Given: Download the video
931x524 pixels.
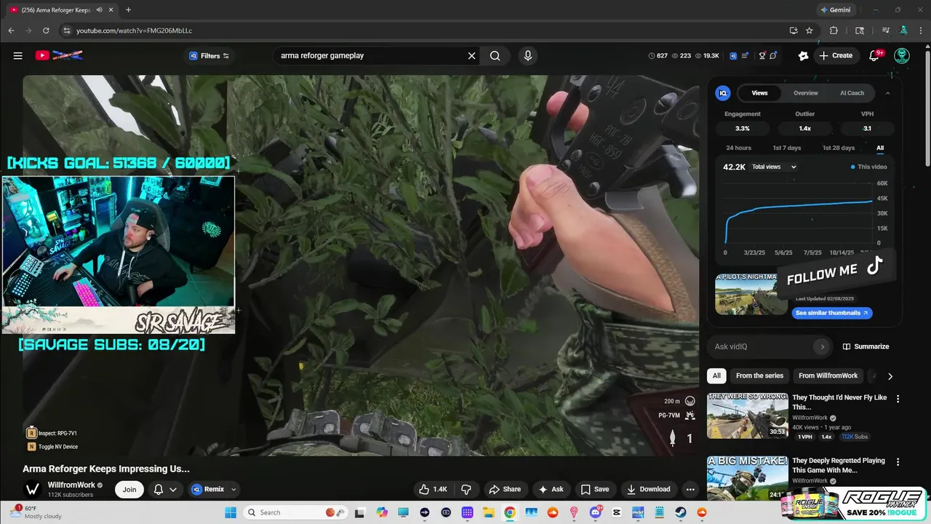Looking at the screenshot, I should [x=648, y=489].
